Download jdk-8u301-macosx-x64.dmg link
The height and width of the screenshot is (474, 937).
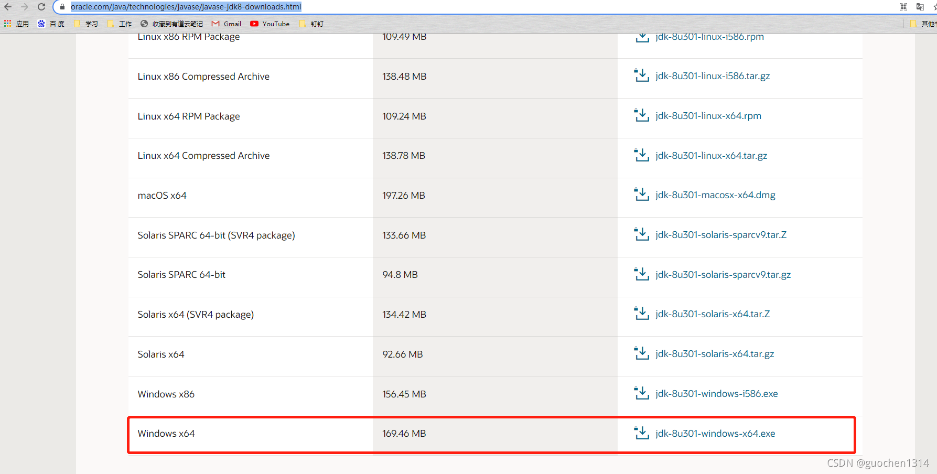(715, 195)
